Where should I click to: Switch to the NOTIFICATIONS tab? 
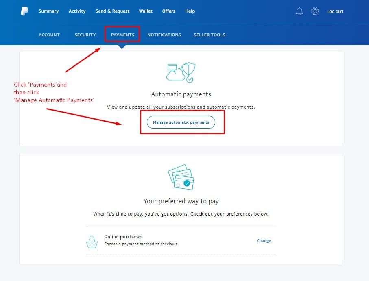pos(164,35)
